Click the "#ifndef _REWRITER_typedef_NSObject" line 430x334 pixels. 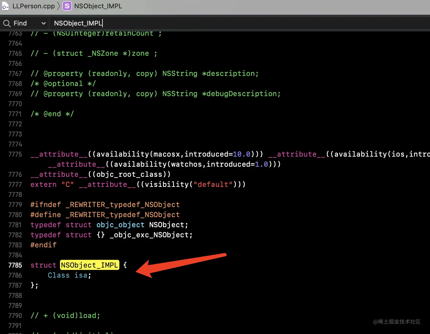pyautogui.click(x=105, y=204)
